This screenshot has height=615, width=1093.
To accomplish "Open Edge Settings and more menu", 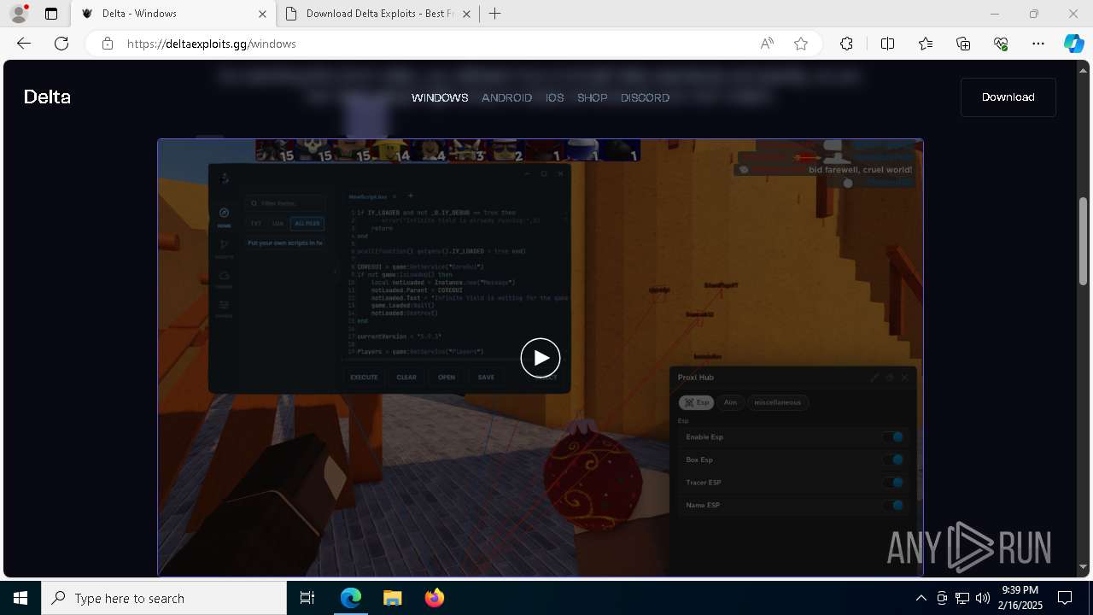I will pos(1038,44).
